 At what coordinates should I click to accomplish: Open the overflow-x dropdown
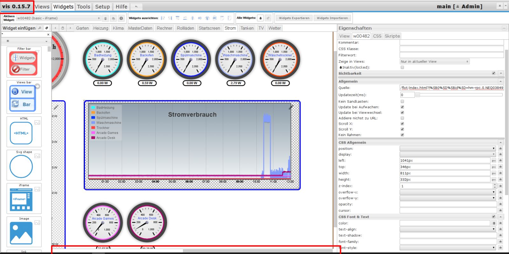coord(448,192)
